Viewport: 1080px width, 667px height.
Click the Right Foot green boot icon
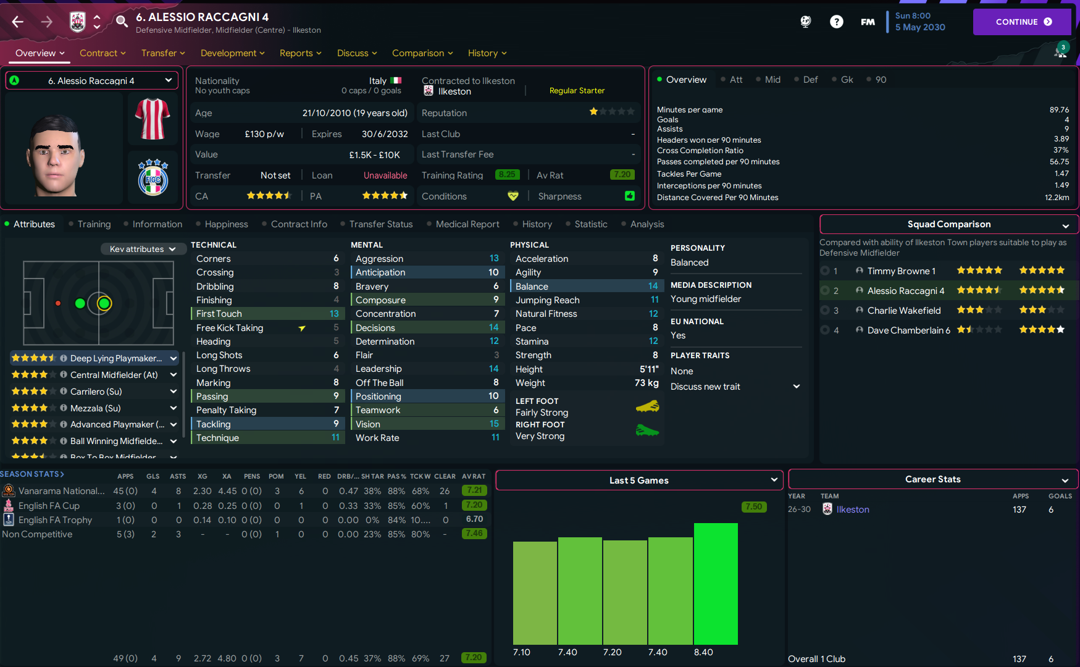pyautogui.click(x=647, y=430)
